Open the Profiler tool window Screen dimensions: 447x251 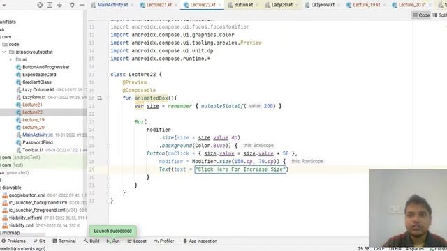[x=164, y=241]
